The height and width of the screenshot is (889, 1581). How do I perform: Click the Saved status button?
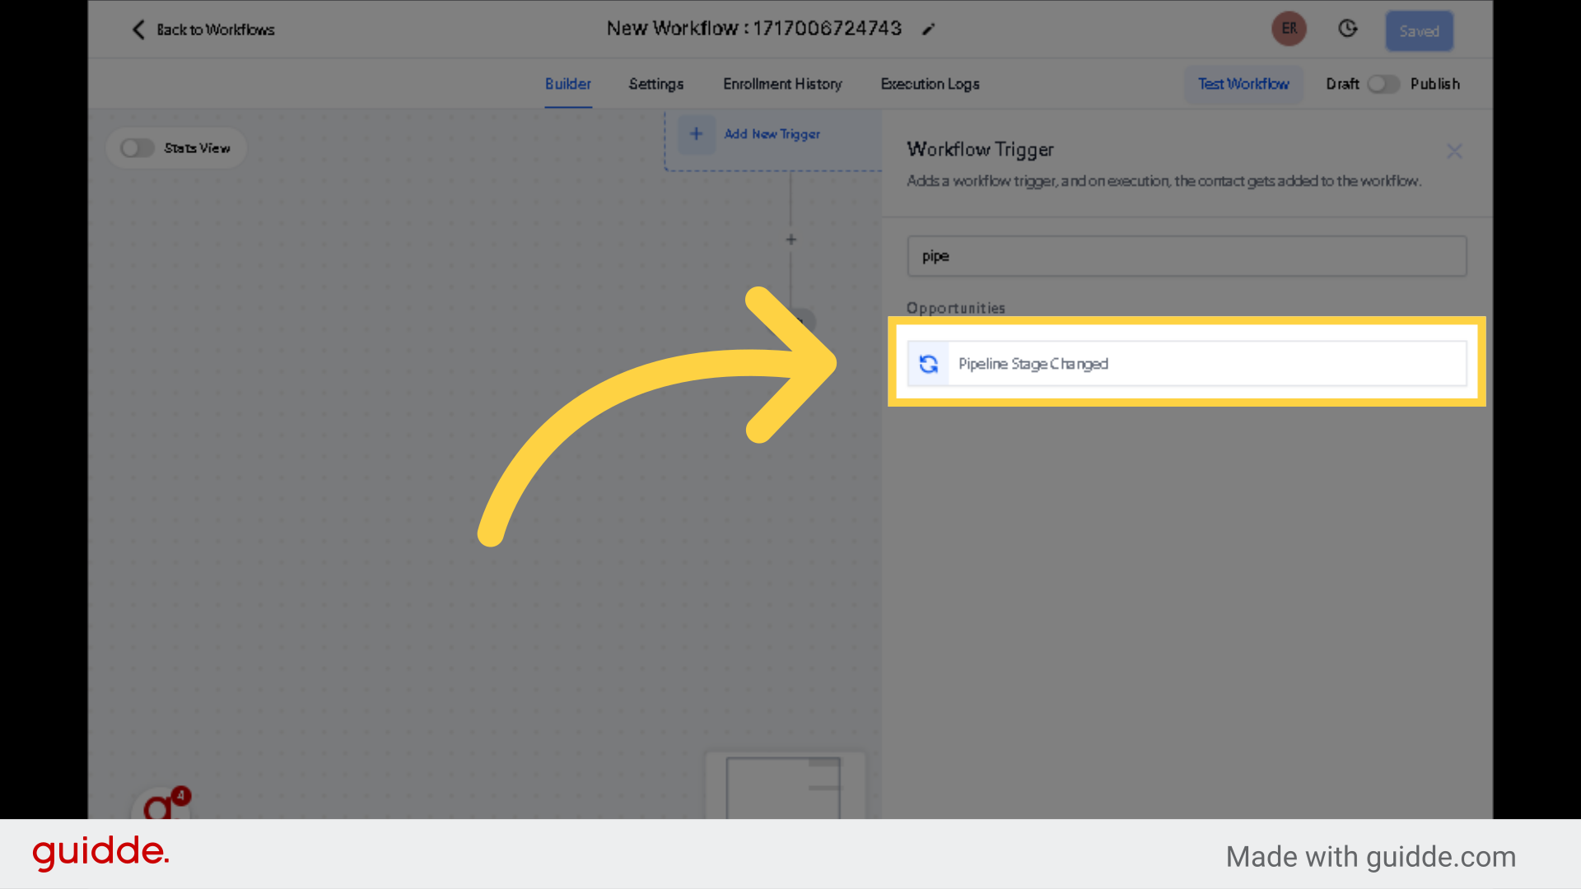coord(1420,30)
